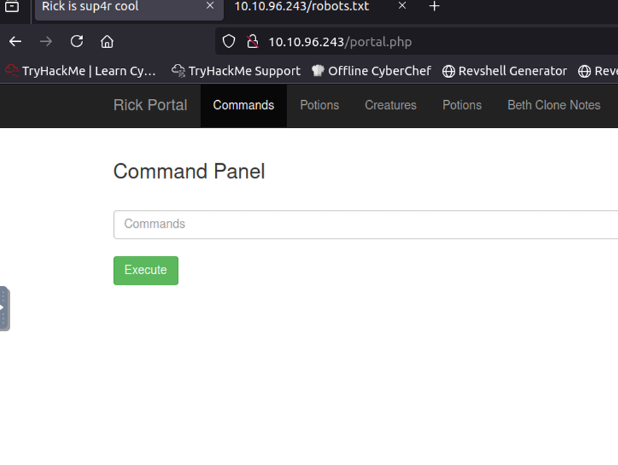Open the Commands nav item

pyautogui.click(x=243, y=105)
